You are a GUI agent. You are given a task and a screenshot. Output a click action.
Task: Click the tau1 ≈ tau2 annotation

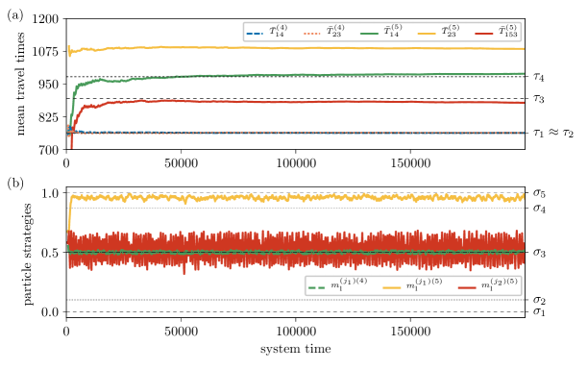pos(553,133)
